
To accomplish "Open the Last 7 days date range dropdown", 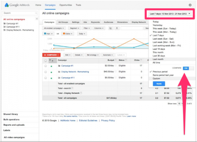I will [170, 14].
